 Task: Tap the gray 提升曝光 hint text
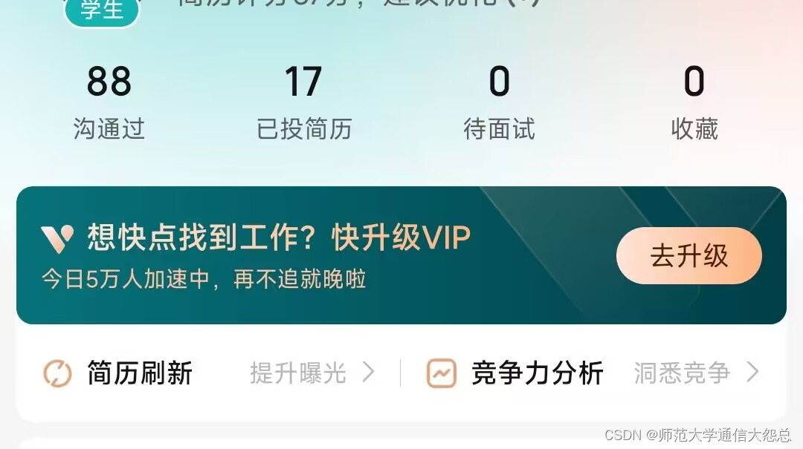click(x=298, y=373)
